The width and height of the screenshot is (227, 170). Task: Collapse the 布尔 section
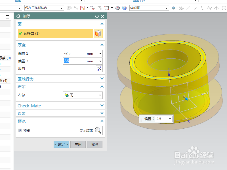[x=102, y=87]
